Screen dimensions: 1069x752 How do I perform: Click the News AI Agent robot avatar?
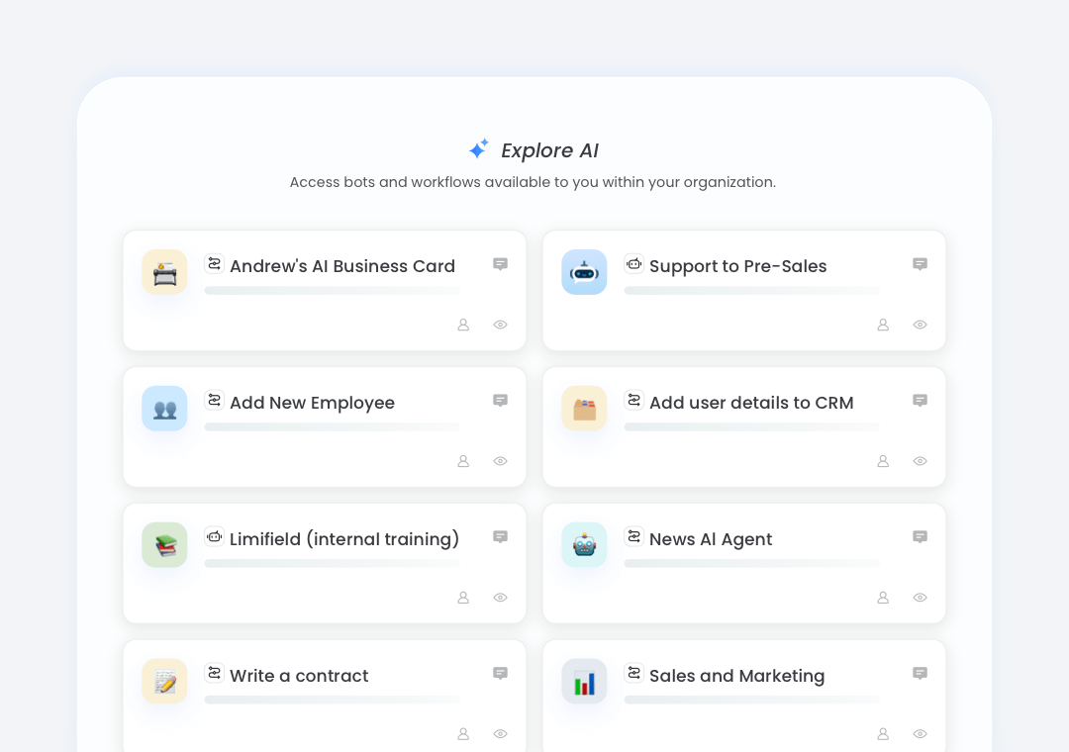click(584, 545)
